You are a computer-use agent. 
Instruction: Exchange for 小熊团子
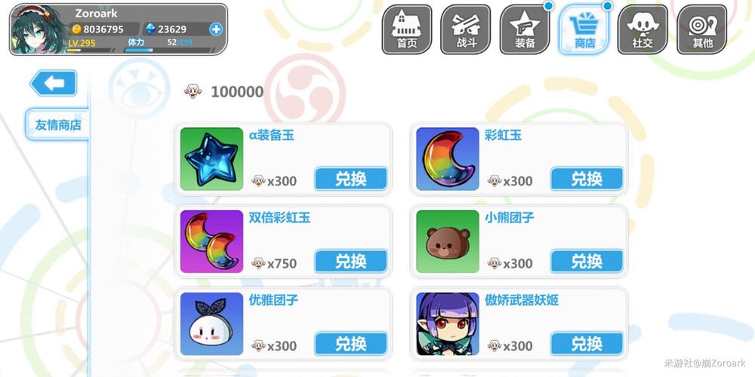[587, 261]
